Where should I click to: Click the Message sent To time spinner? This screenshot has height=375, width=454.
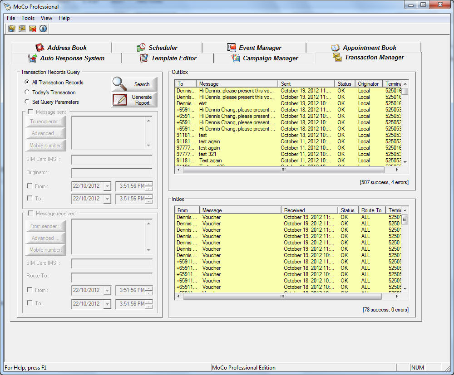coord(149,199)
